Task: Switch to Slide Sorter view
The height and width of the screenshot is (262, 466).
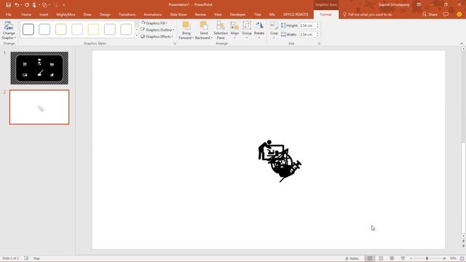Action: coord(381,258)
